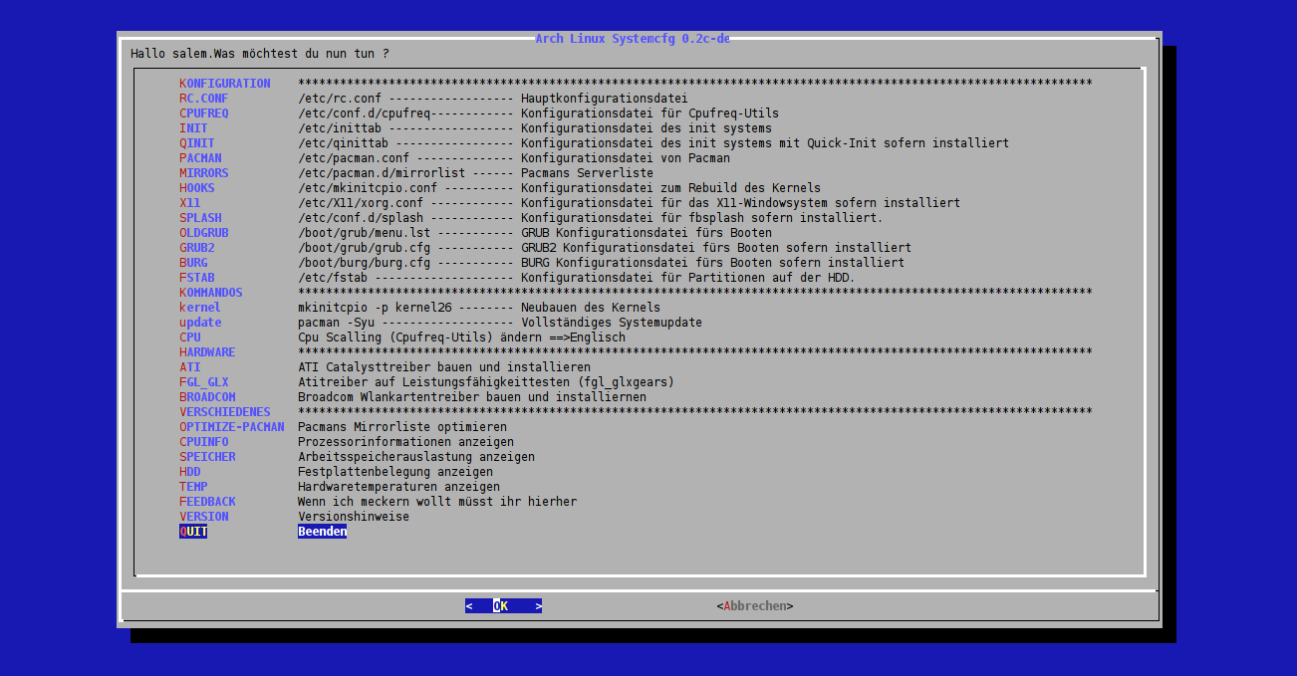Cancel with the Abbrechen button

(x=755, y=606)
